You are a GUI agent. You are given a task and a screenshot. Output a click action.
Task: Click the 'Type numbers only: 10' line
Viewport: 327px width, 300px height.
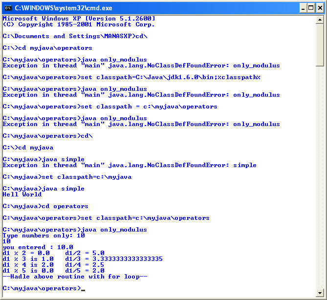[x=44, y=236]
